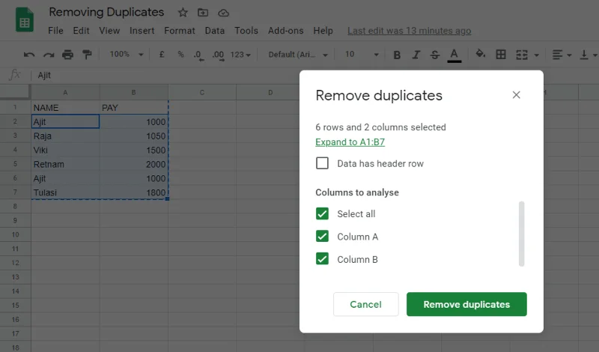Open the Default font dropdown
599x352 pixels.
coord(298,55)
